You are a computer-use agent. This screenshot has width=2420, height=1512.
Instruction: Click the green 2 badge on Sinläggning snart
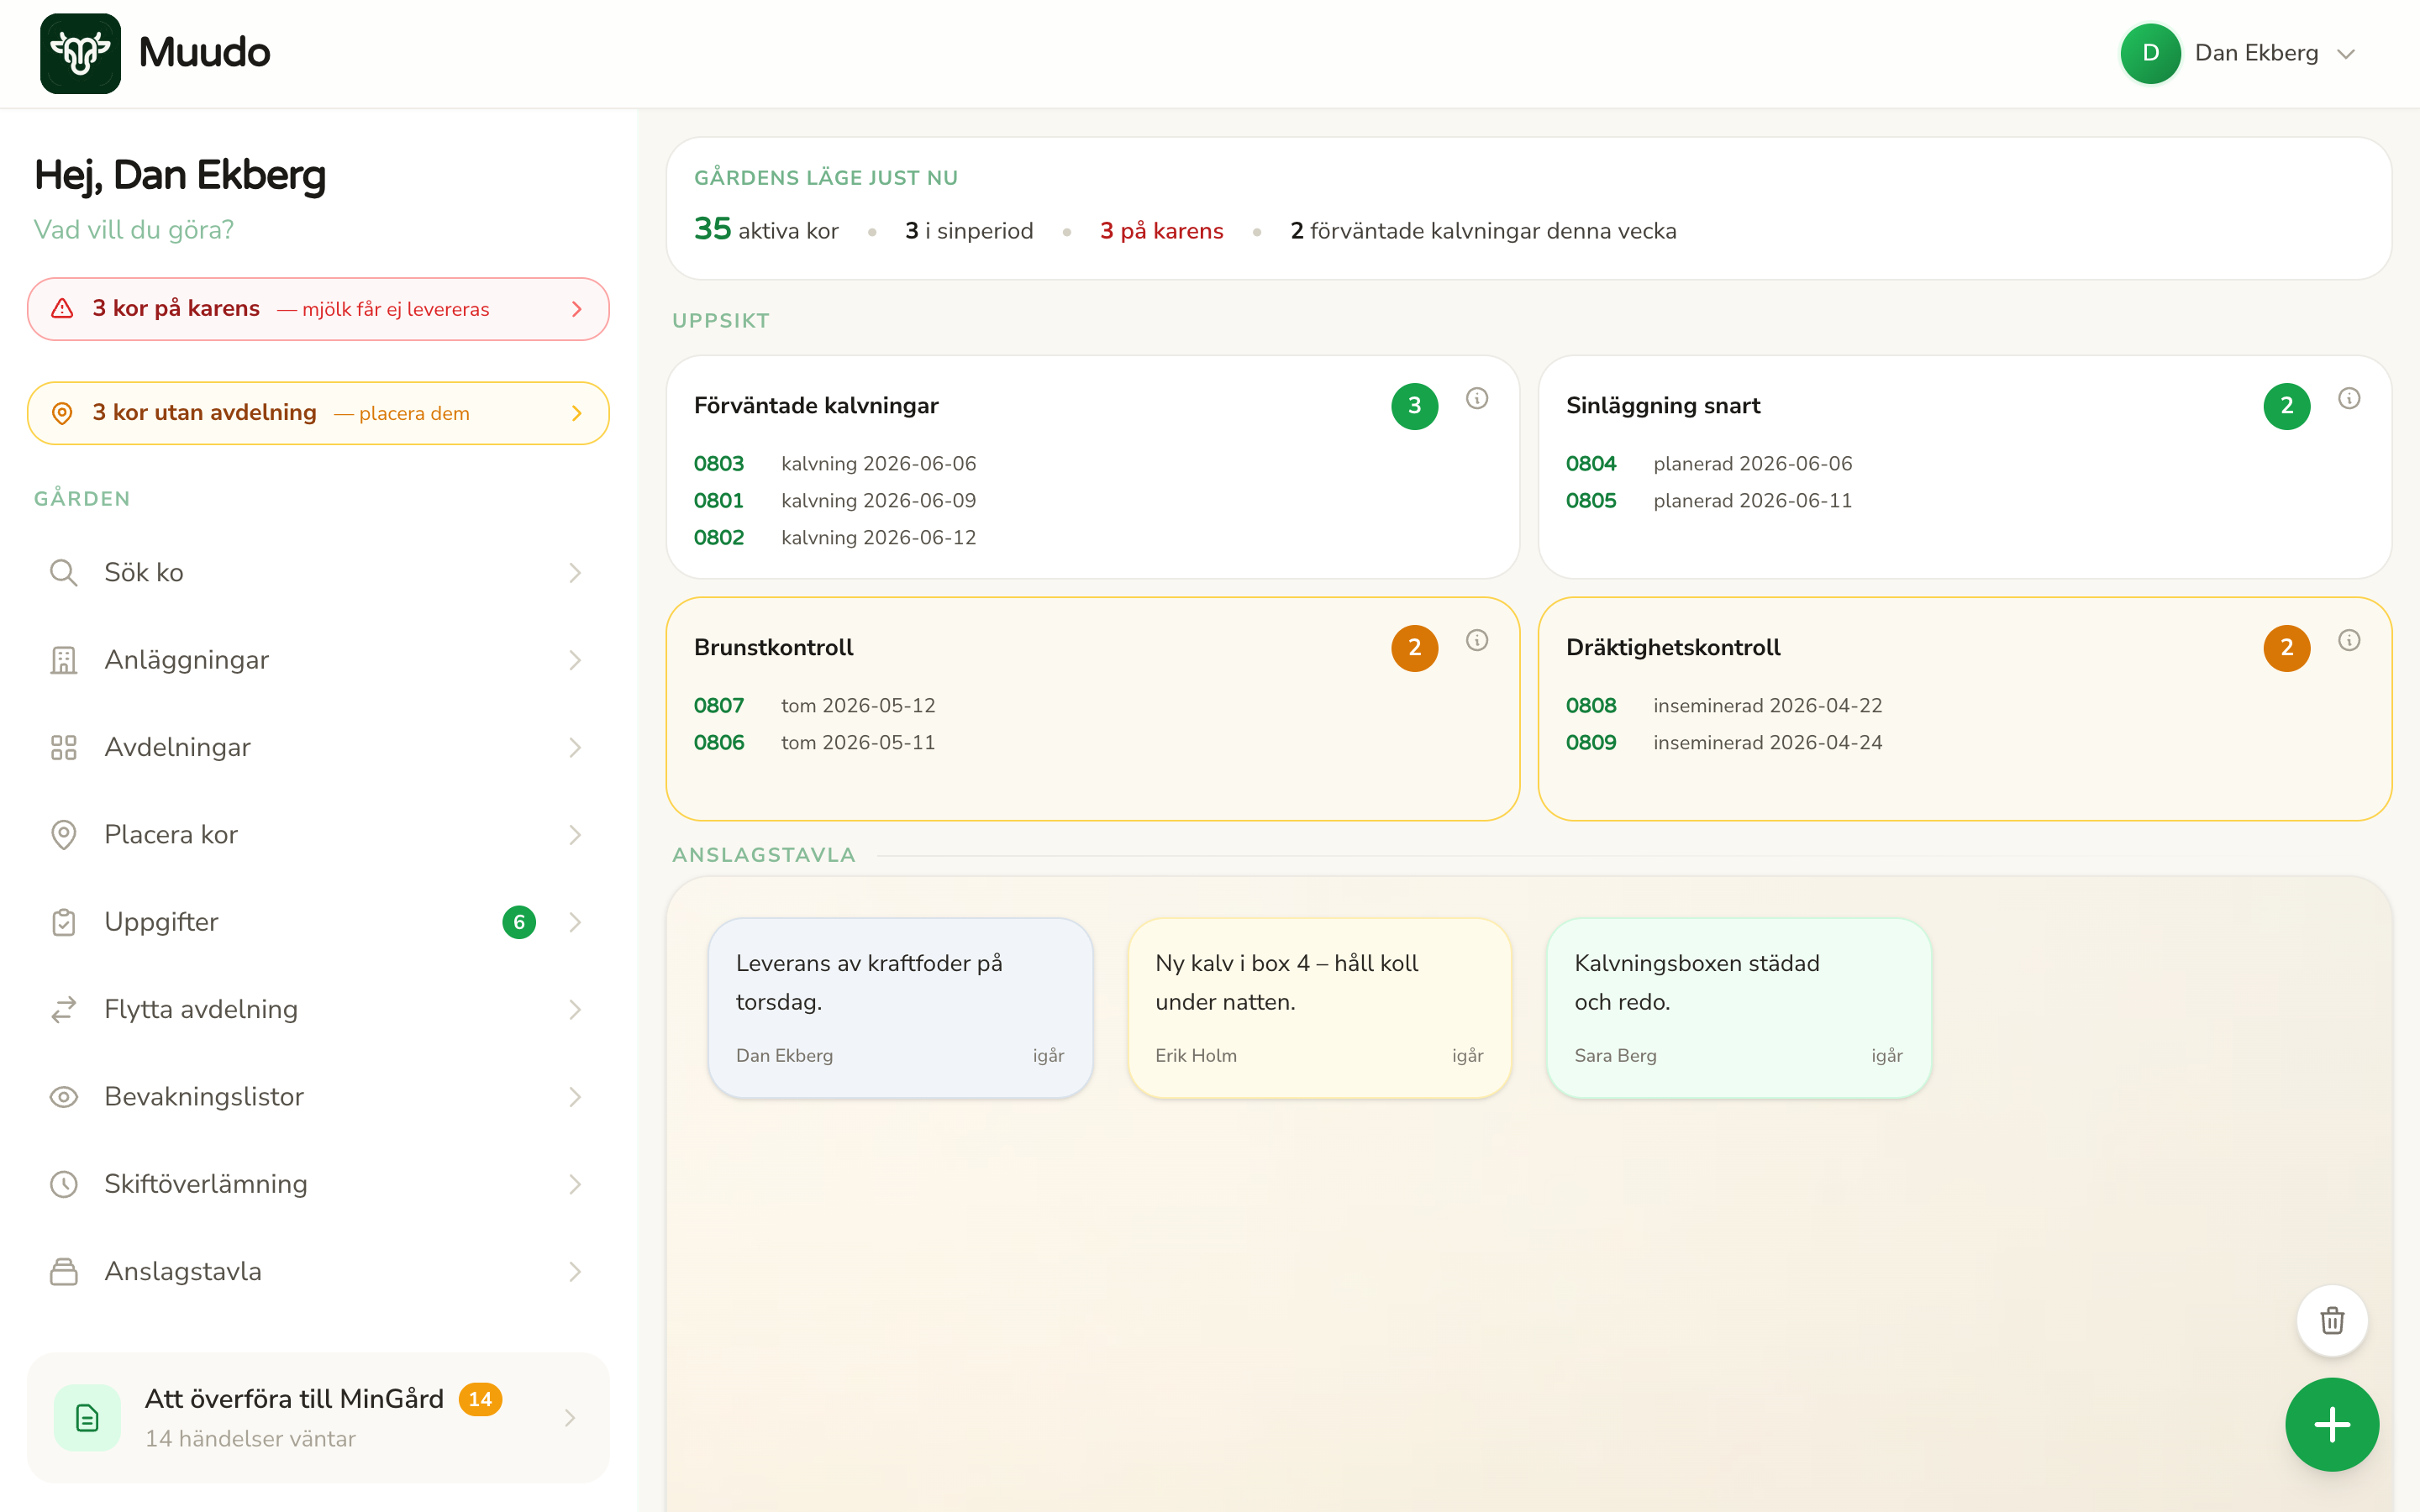(x=2286, y=406)
